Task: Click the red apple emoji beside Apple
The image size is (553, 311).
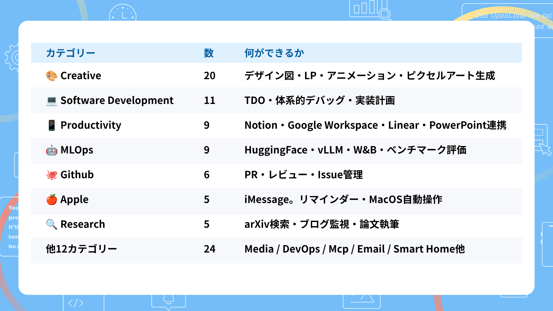Action: pyautogui.click(x=52, y=199)
